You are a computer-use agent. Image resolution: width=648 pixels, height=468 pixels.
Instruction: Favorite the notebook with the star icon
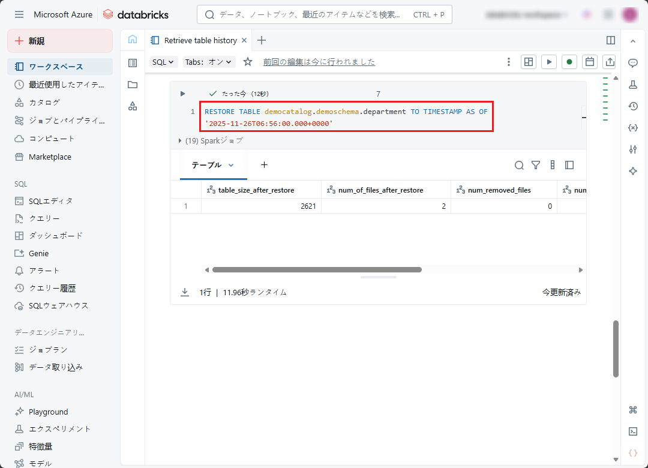pyautogui.click(x=248, y=62)
